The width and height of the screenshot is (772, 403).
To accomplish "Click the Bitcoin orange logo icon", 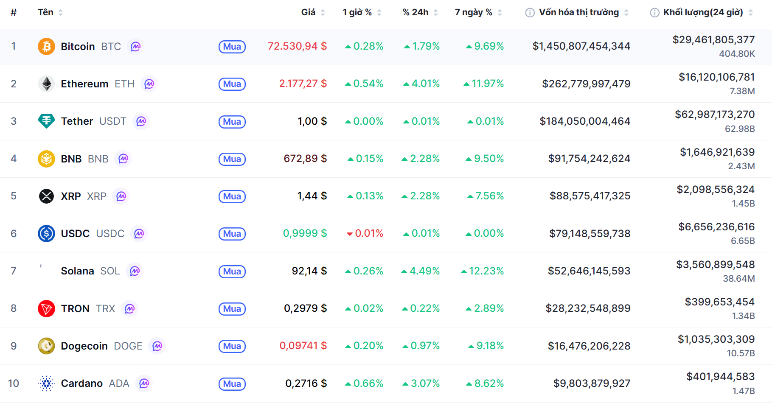I will click(46, 46).
